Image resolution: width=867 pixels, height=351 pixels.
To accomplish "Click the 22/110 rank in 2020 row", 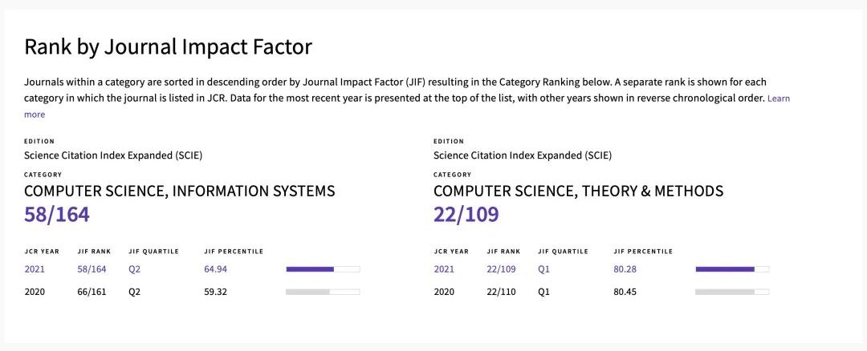I will (x=501, y=292).
